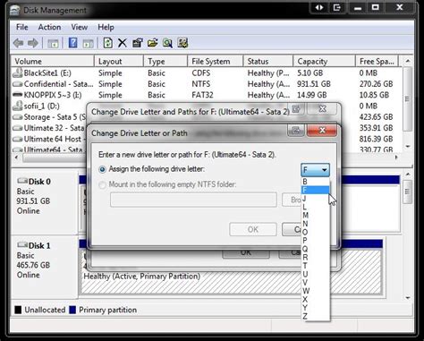Click the FAT32 file system cell

pyautogui.click(x=202, y=95)
